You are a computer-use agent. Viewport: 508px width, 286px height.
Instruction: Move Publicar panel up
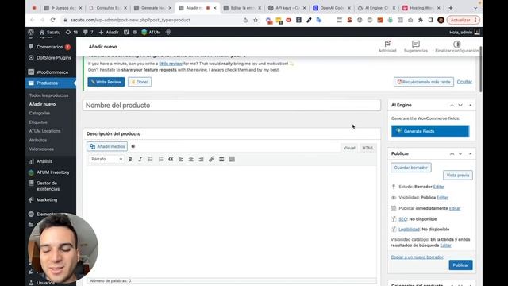[x=452, y=153]
